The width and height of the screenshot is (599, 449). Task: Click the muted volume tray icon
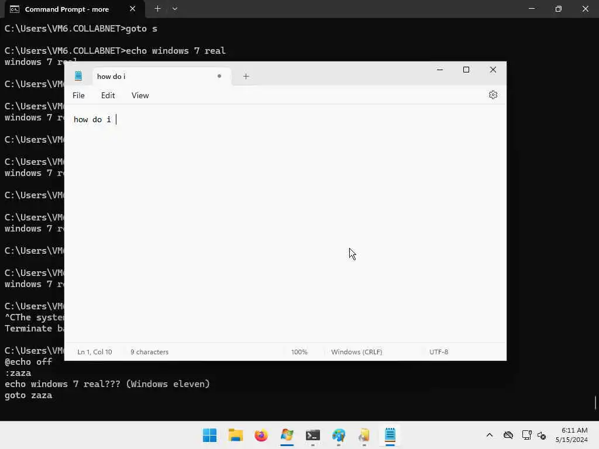click(541, 435)
